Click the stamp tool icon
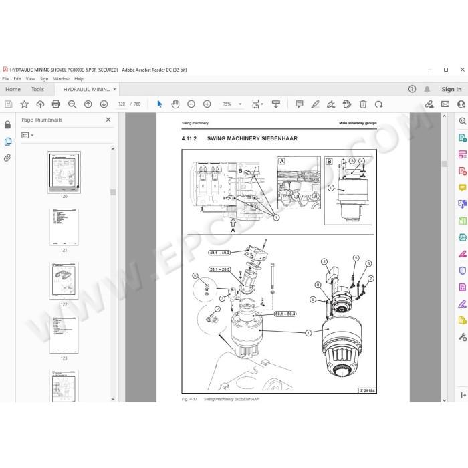The height and width of the screenshot is (468, 468). 347,104
